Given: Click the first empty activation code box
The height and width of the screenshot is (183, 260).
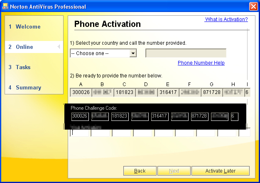Looking at the screenshot, I should 80,133.
